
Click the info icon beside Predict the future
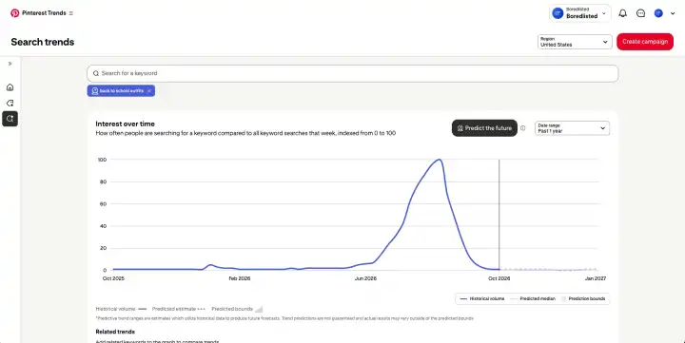click(523, 128)
